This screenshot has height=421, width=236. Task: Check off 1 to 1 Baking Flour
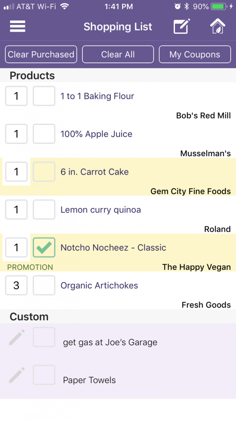44,96
